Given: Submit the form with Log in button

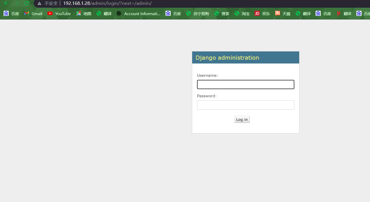Looking at the screenshot, I should [242, 120].
